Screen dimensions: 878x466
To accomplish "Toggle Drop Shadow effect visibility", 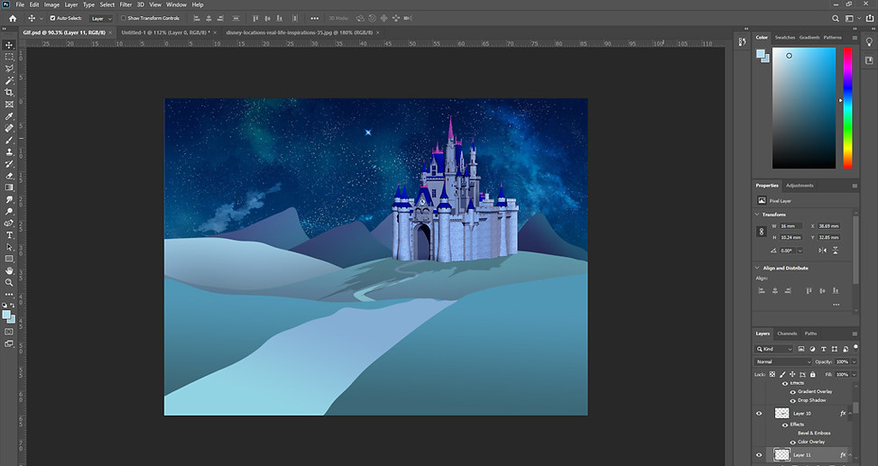I will [793, 400].
